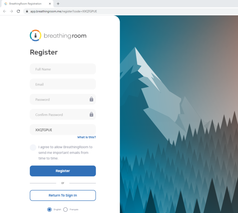Focus the Email input field

pos(63,84)
